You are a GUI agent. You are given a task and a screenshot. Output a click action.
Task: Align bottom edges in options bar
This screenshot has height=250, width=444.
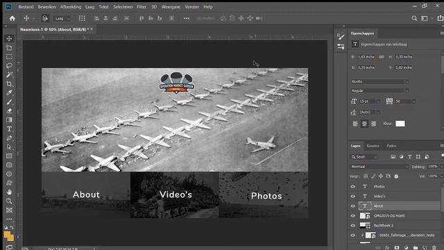160,19
